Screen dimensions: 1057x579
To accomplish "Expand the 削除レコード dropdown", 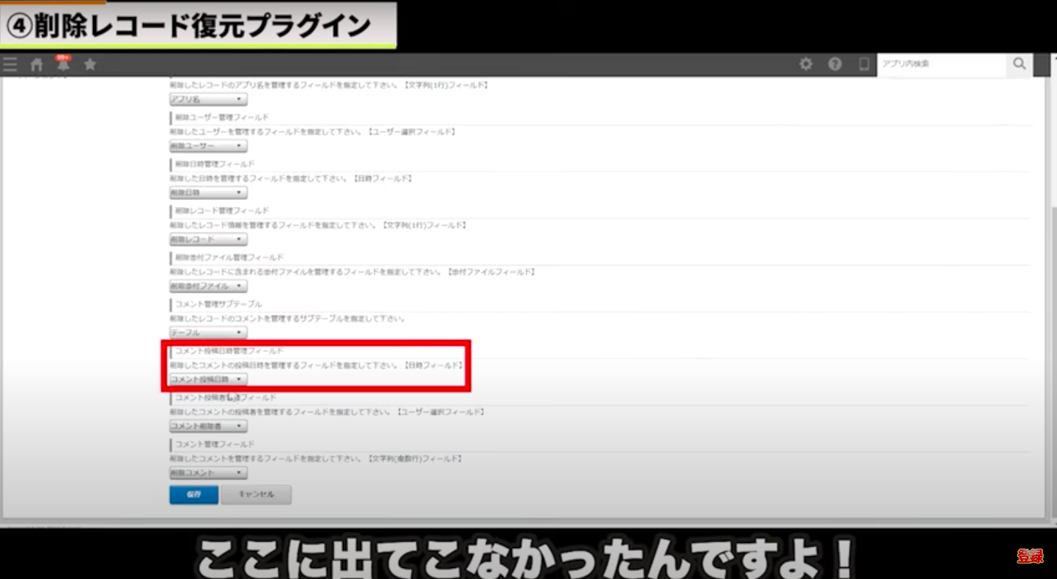I will (208, 240).
